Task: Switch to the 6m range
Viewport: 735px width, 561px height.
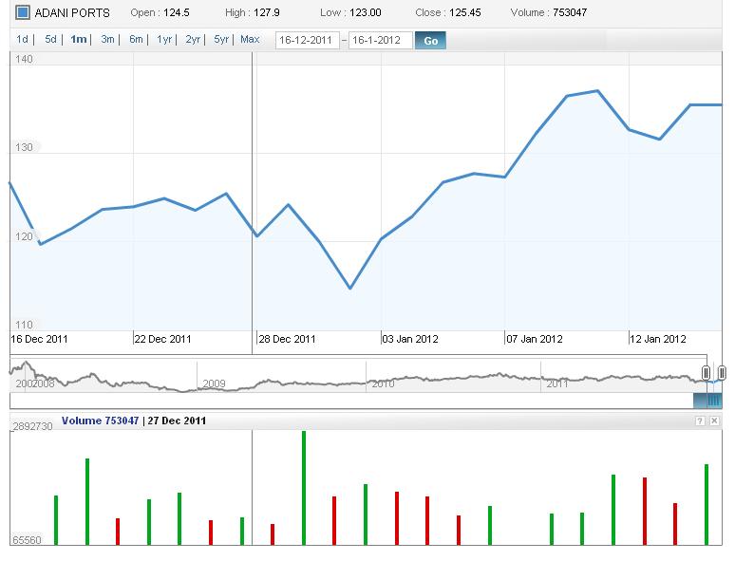Action: click(x=136, y=40)
